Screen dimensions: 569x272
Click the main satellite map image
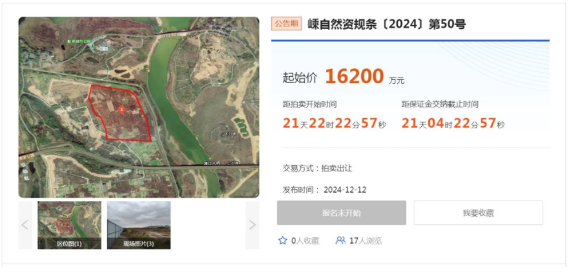click(x=139, y=107)
